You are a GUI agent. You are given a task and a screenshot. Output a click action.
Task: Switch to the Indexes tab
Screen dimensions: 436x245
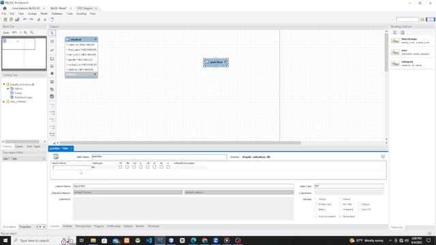67,226
